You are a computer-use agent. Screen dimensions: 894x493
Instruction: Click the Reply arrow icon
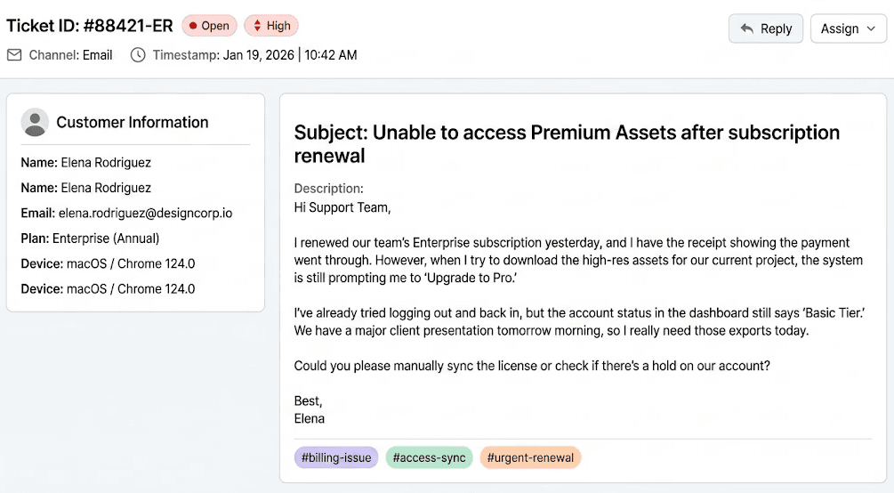pyautogui.click(x=747, y=28)
